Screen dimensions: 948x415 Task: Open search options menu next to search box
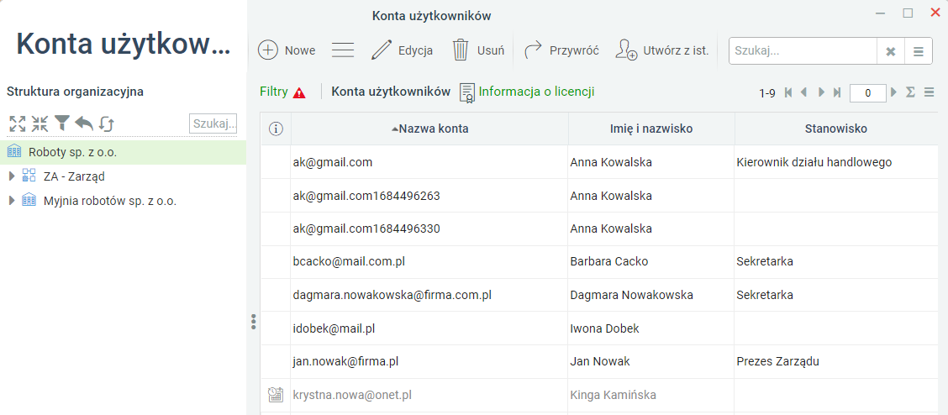coord(919,51)
